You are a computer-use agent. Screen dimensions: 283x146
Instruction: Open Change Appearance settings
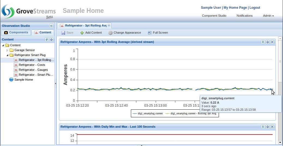[x=125, y=33]
